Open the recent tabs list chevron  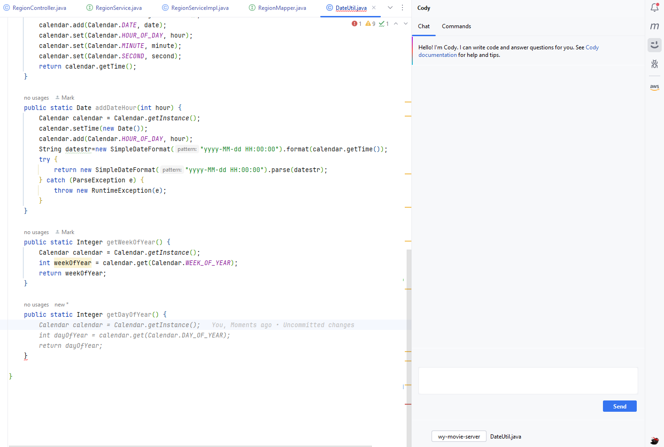point(390,8)
